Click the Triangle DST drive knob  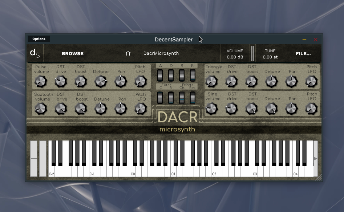[x=231, y=81]
